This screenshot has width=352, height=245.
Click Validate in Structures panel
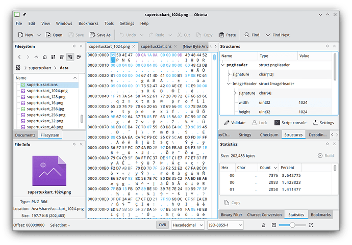[235, 123]
